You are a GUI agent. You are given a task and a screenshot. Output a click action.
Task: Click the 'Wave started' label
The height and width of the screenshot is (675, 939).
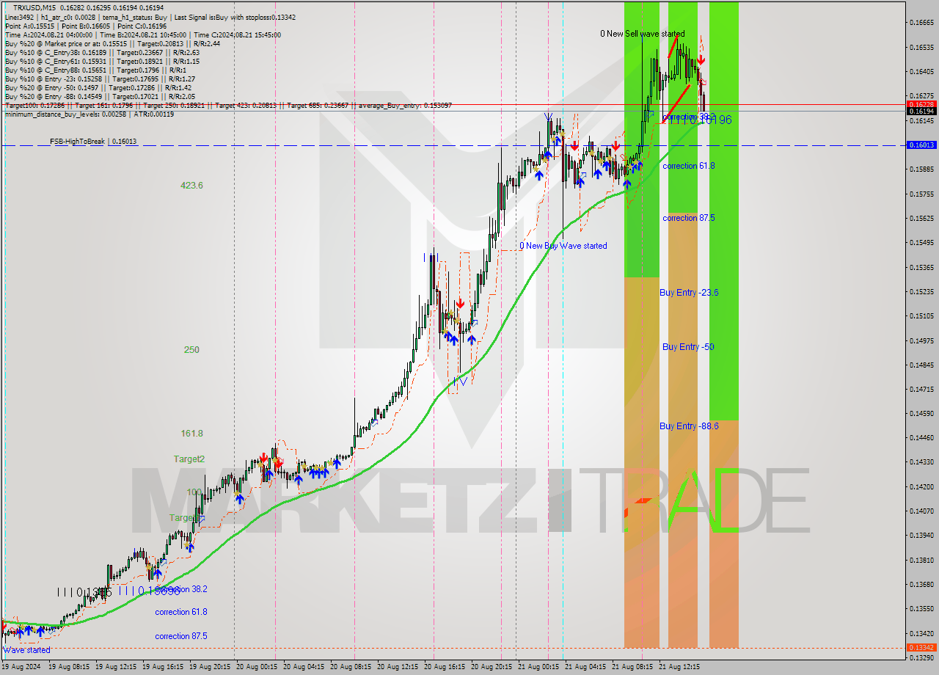coord(27,649)
